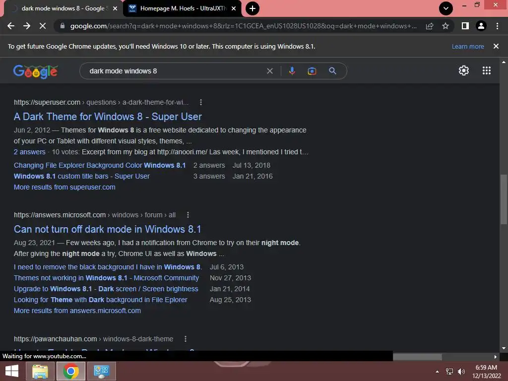Open the Learn more link
508x381 pixels.
coord(468,46)
